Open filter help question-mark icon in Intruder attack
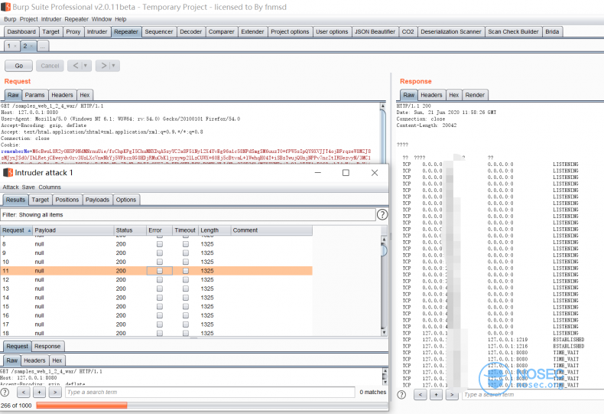 pyautogui.click(x=382, y=215)
